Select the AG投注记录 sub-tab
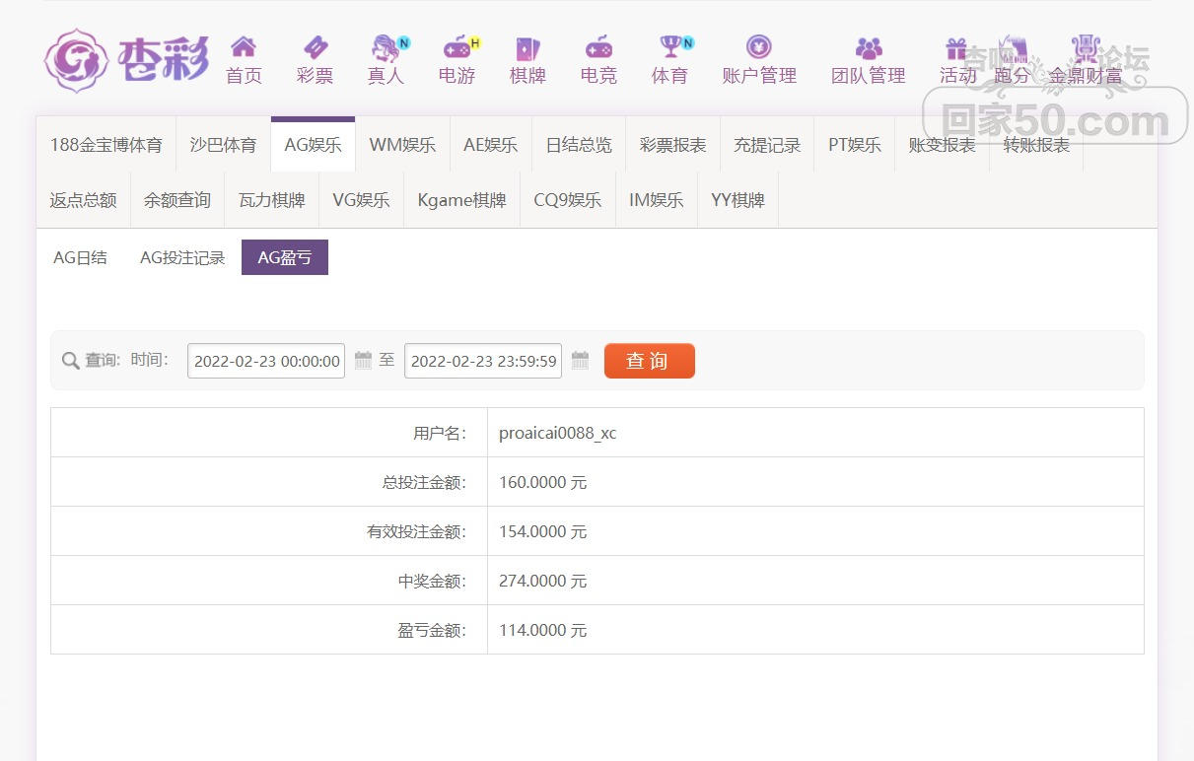 [x=182, y=257]
